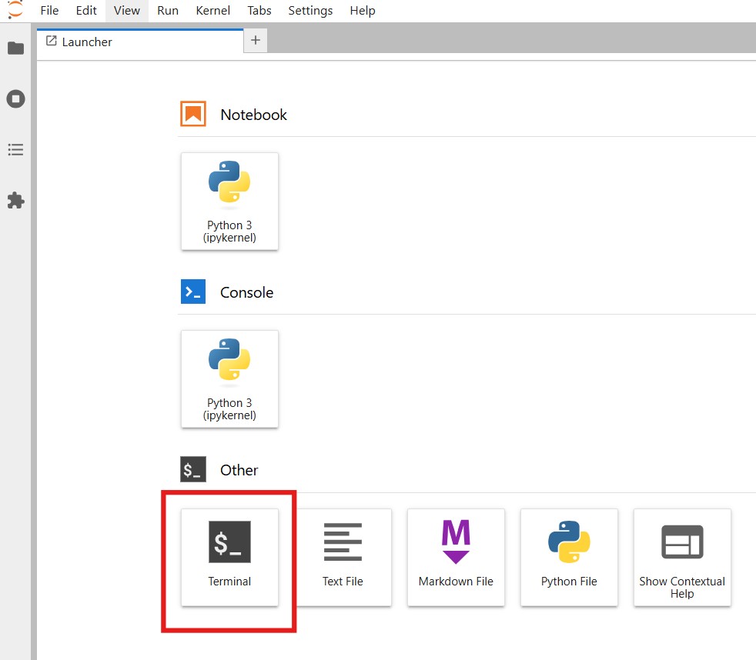The height and width of the screenshot is (660, 756).
Task: Expand the View menu
Action: point(127,11)
